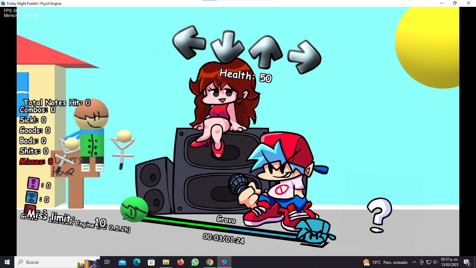Click the purple exclamation mark badge
Screen dimensions: 476x268
click(x=33, y=183)
